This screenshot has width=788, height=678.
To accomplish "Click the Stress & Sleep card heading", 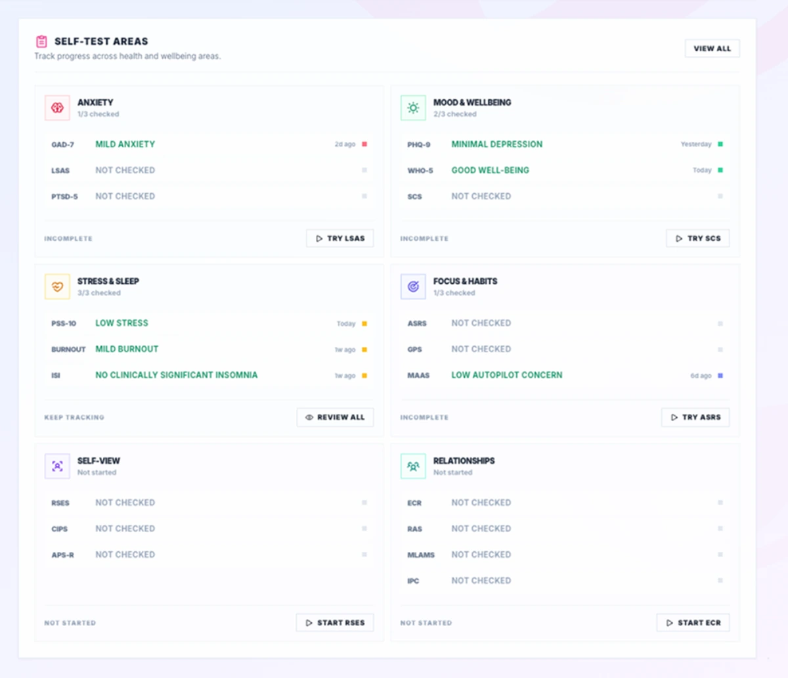I will click(108, 281).
